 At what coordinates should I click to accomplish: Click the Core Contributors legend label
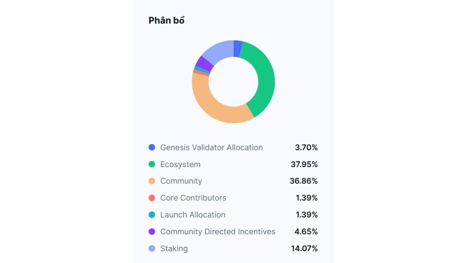coord(193,198)
